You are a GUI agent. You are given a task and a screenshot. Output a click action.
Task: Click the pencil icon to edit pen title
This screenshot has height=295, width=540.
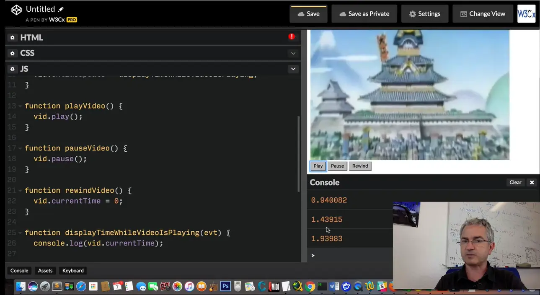[x=61, y=9]
